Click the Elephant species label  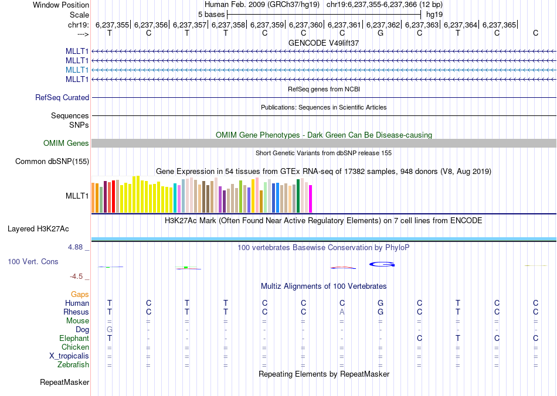[x=74, y=339]
